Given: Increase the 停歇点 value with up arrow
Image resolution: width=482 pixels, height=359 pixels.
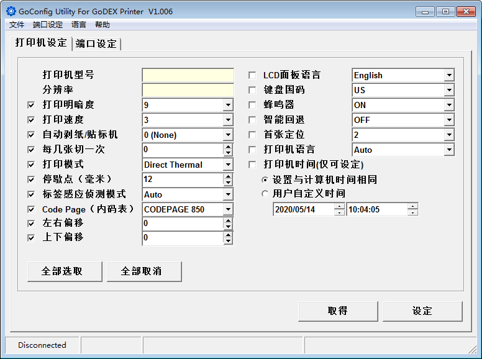Looking at the screenshot, I should click(x=228, y=176).
